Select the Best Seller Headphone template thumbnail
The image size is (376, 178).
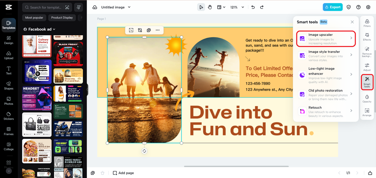coord(37,72)
